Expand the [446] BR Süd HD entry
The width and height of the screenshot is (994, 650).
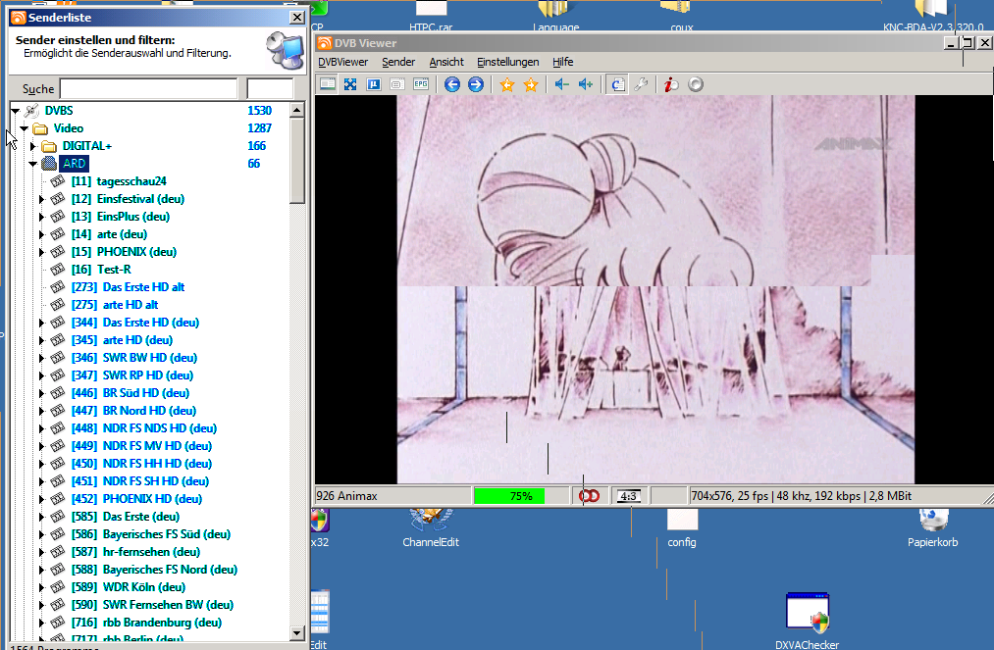coord(42,393)
